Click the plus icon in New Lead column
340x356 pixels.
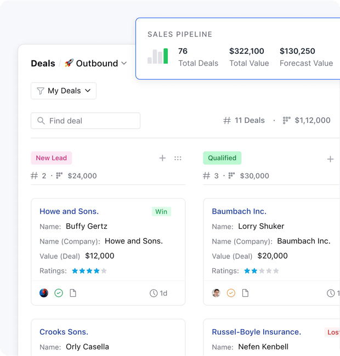point(162,158)
